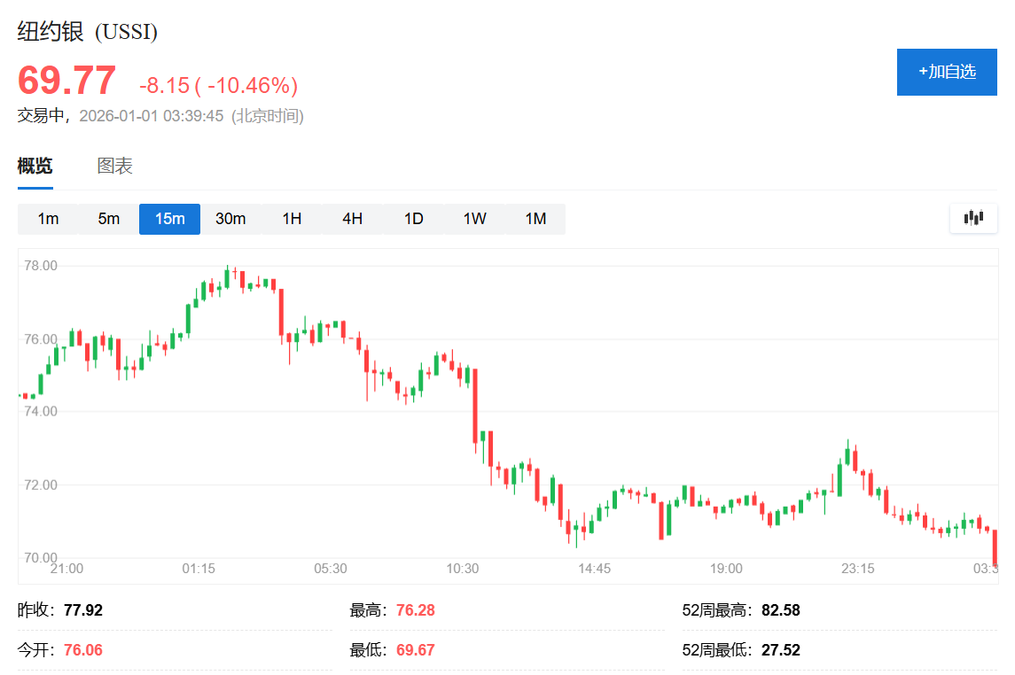The width and height of the screenshot is (1015, 675).
Task: Click the +加自选 watchlist button
Action: pyautogui.click(x=947, y=72)
